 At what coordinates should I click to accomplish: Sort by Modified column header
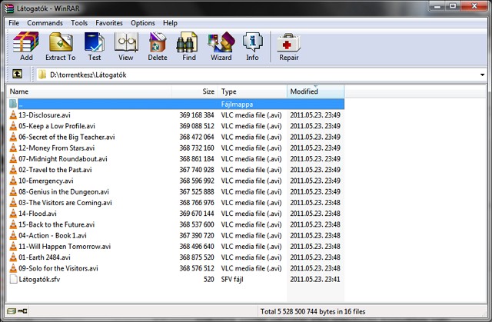click(316, 91)
